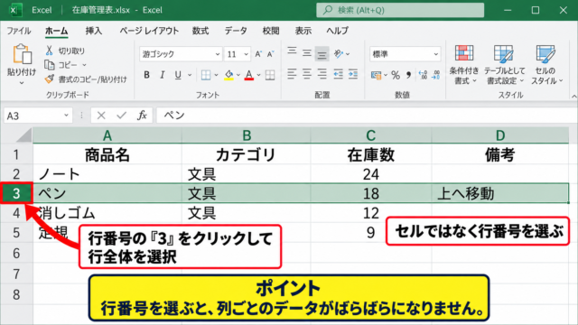Increase decimal places icon
The height and width of the screenshot is (325, 578).
[x=424, y=75]
